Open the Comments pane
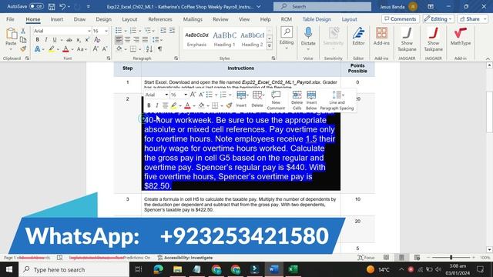The width and height of the screenshot is (493, 277). (401, 18)
